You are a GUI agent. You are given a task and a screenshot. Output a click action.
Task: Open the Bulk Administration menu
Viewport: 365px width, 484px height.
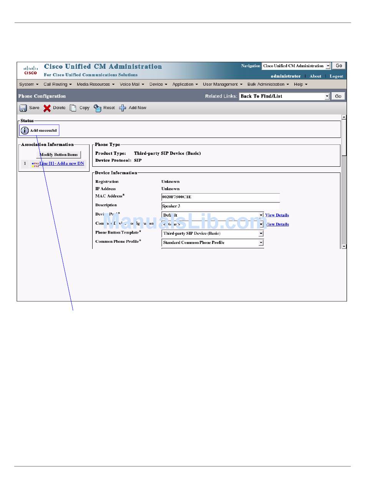pos(268,85)
